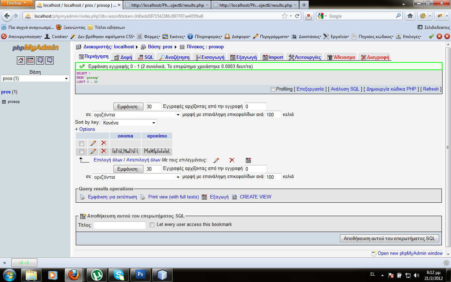Check the first empty row checkbox

(82, 143)
